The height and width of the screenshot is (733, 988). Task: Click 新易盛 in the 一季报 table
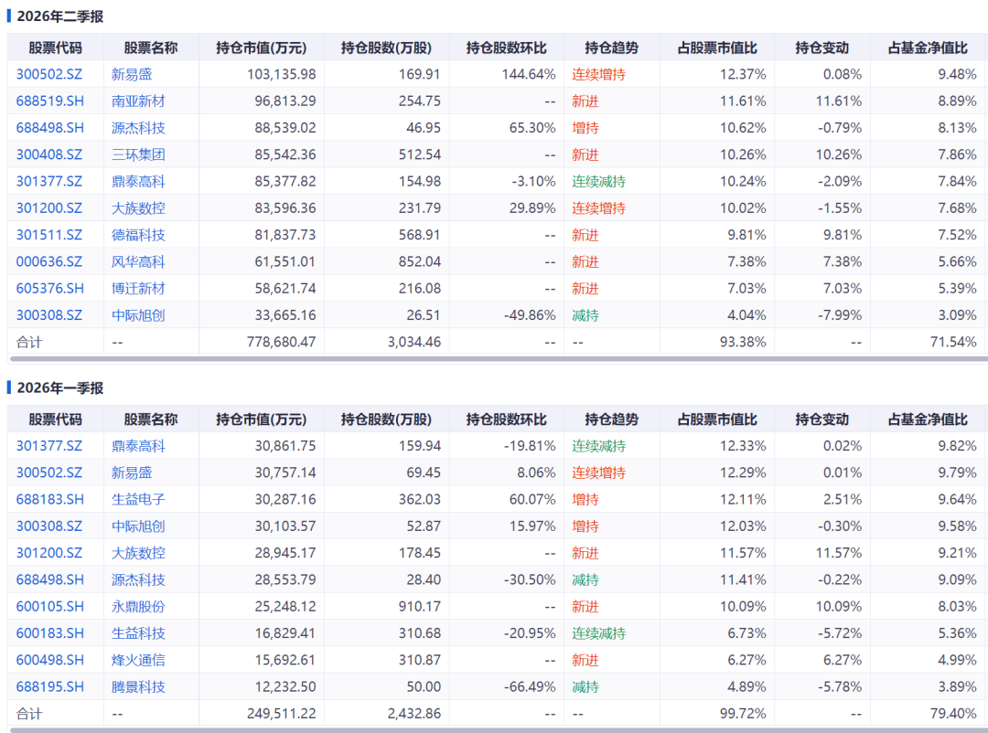click(132, 473)
